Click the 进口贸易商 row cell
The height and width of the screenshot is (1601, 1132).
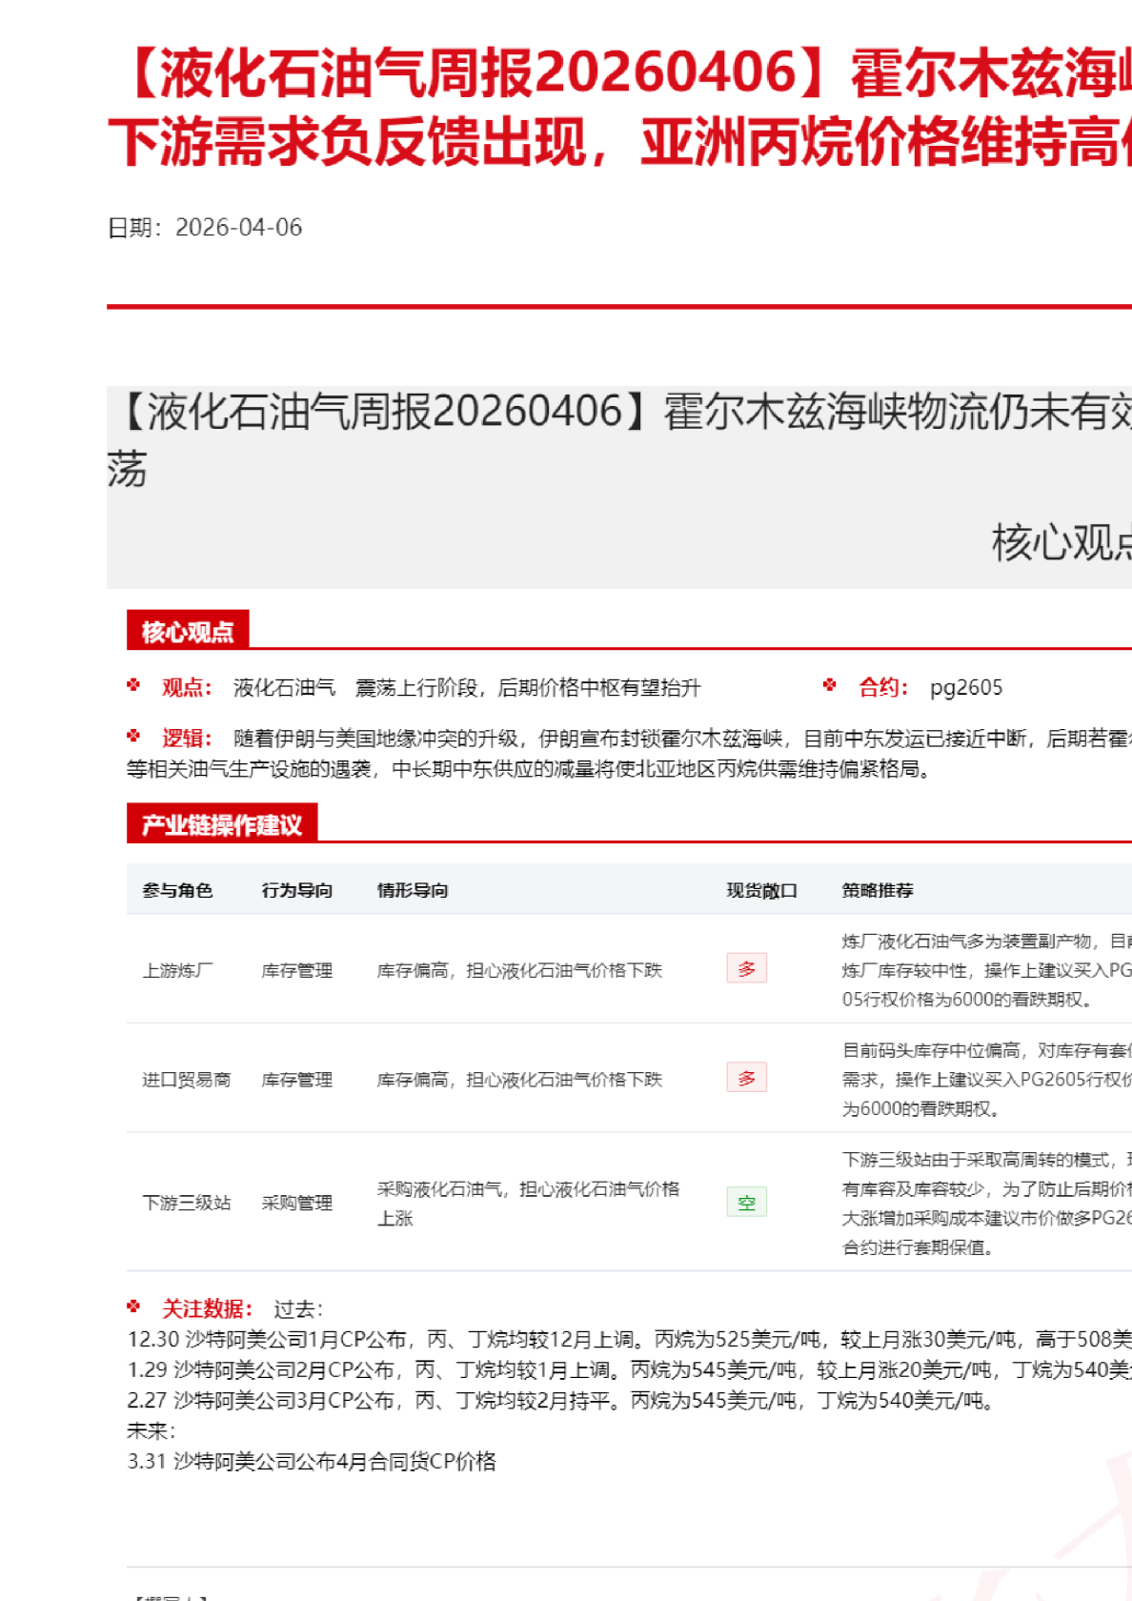(x=187, y=1080)
